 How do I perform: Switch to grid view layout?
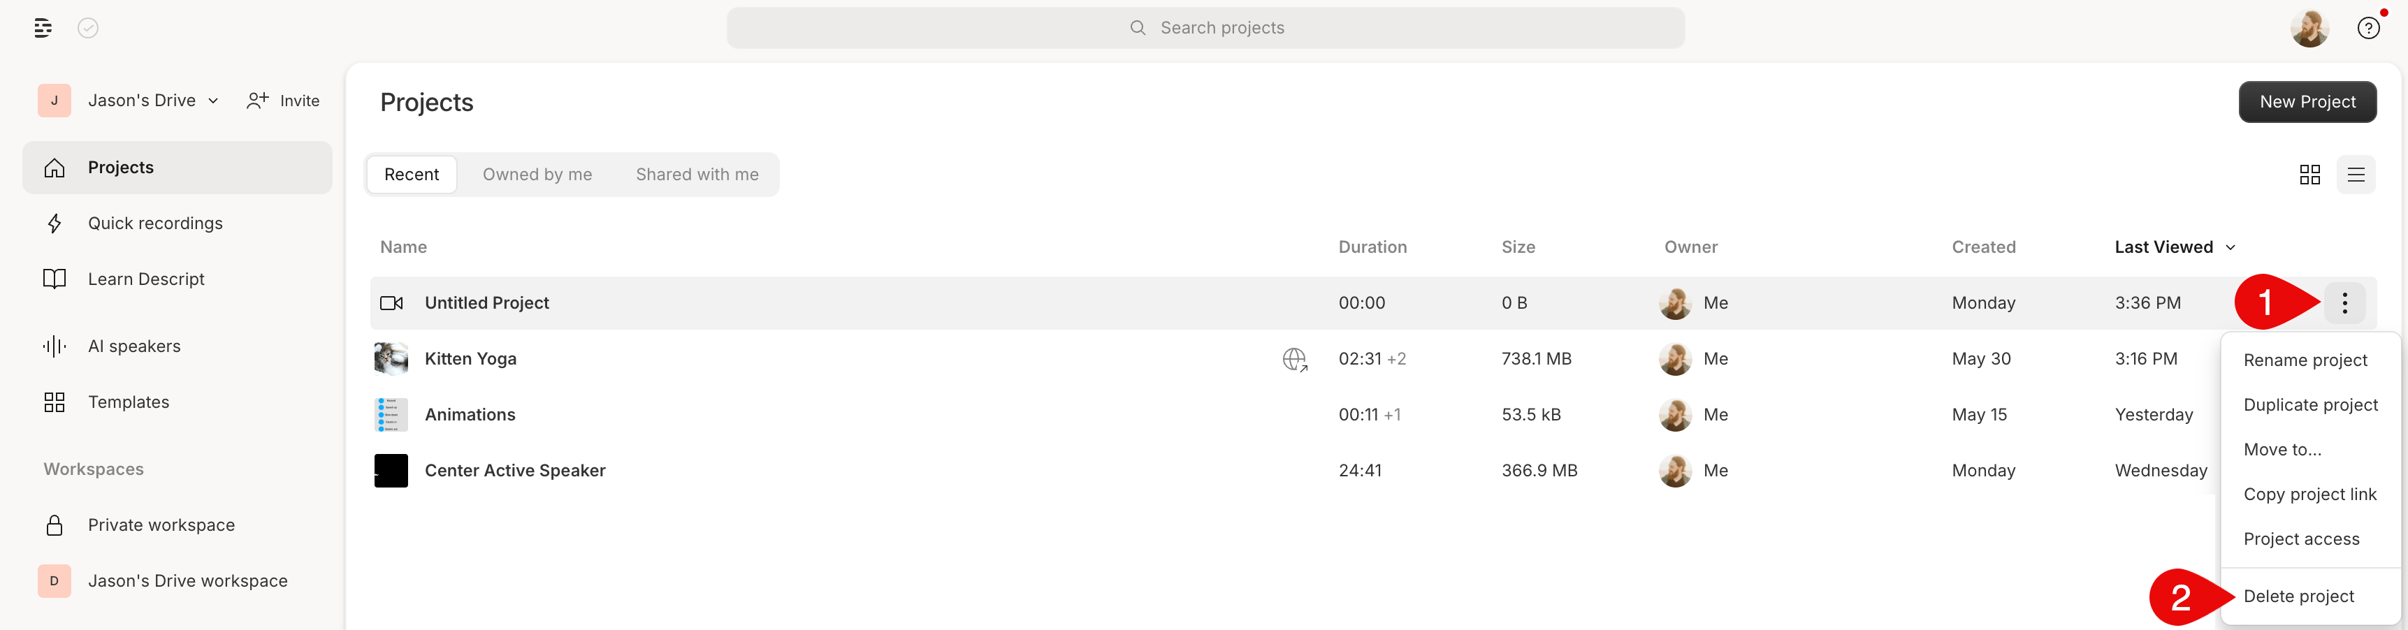pyautogui.click(x=2309, y=175)
